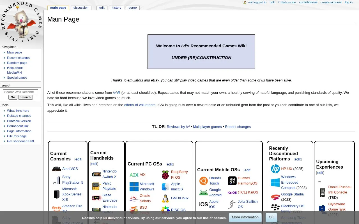The image size is (359, 224).
Task: Open the edit tab
Action: (102, 8)
